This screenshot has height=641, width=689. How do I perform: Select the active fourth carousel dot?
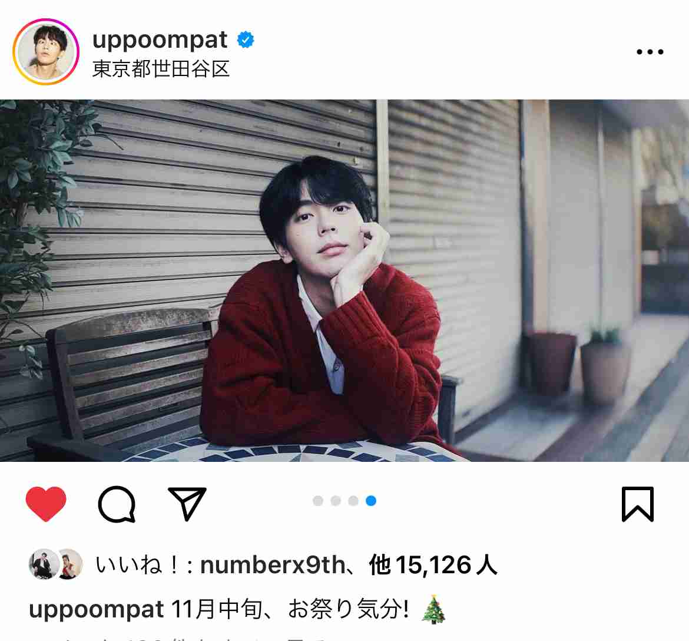(x=371, y=501)
